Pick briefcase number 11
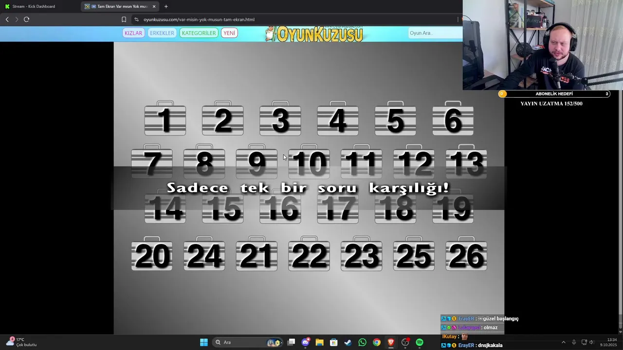The width and height of the screenshot is (623, 350). 361,161
